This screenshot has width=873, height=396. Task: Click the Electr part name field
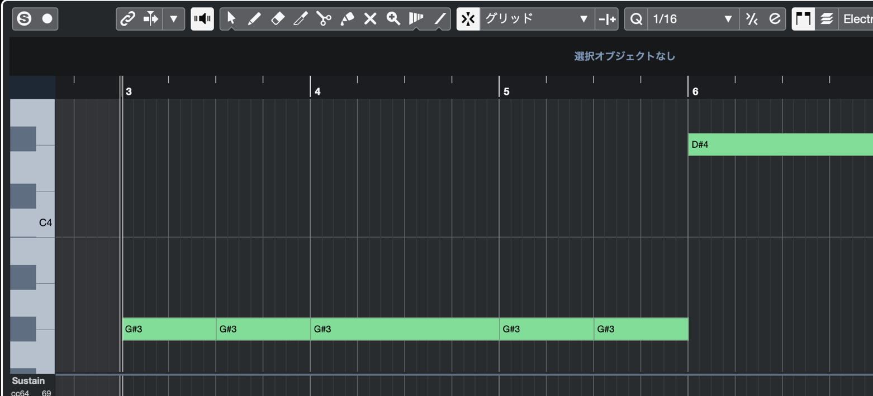click(856, 19)
